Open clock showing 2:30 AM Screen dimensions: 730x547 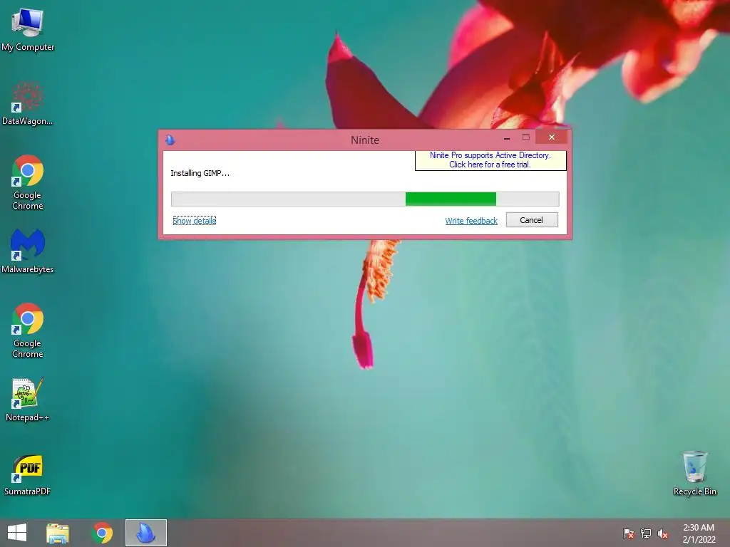click(x=699, y=533)
